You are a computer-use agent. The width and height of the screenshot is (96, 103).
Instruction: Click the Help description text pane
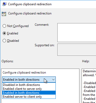(x=89, y=86)
